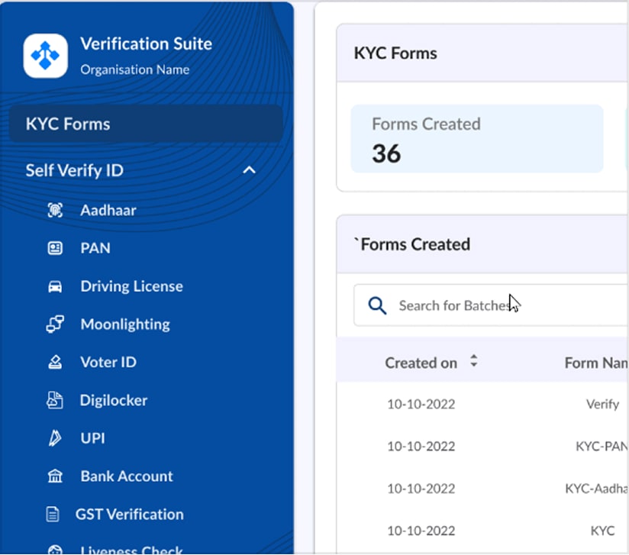Image resolution: width=629 pixels, height=555 pixels.
Task: Open Driving License verification via its car icon
Action: tap(55, 286)
